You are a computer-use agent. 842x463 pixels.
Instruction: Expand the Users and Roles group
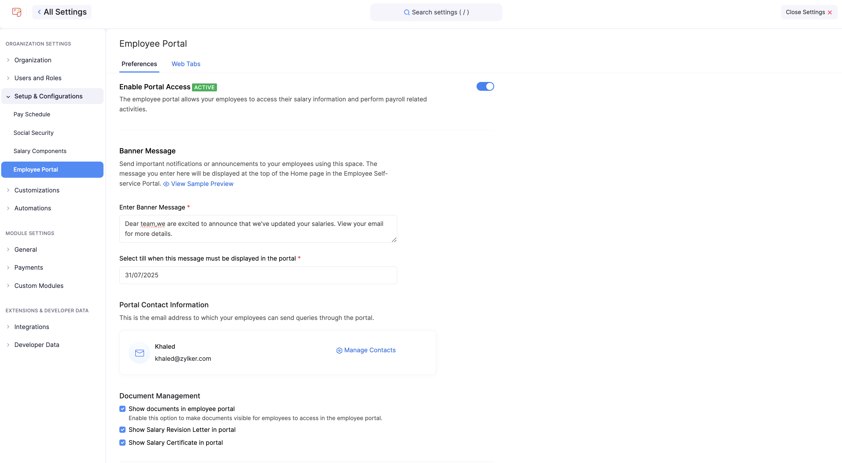[x=38, y=78]
